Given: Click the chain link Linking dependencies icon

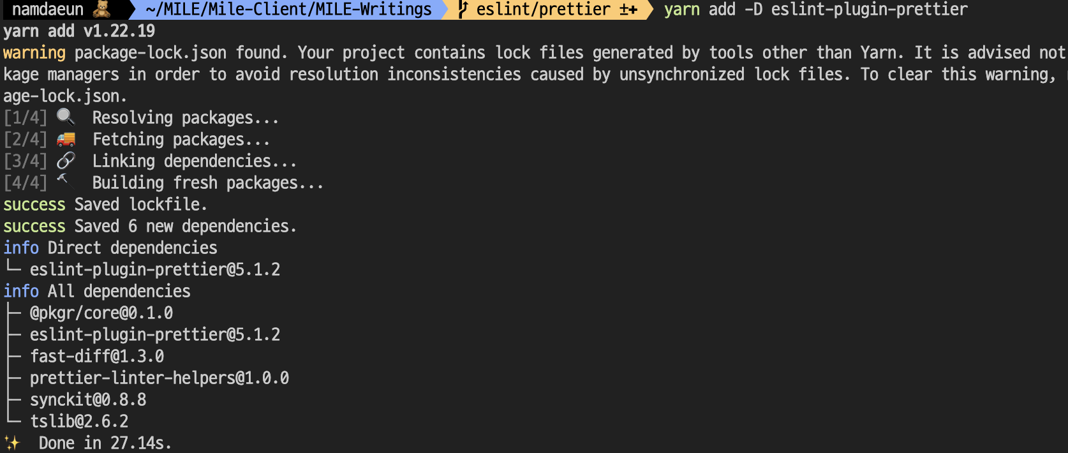Looking at the screenshot, I should [x=66, y=160].
